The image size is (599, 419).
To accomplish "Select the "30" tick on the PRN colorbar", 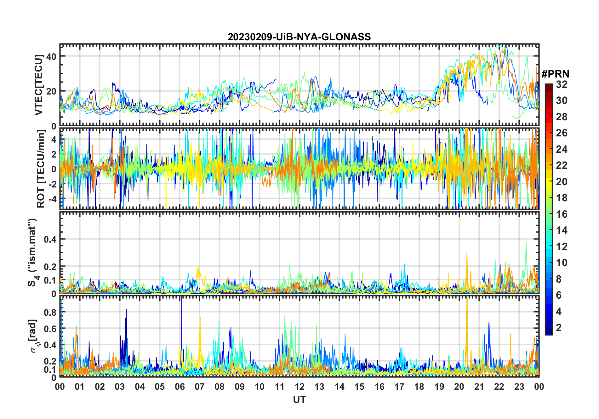I will coord(562,100).
